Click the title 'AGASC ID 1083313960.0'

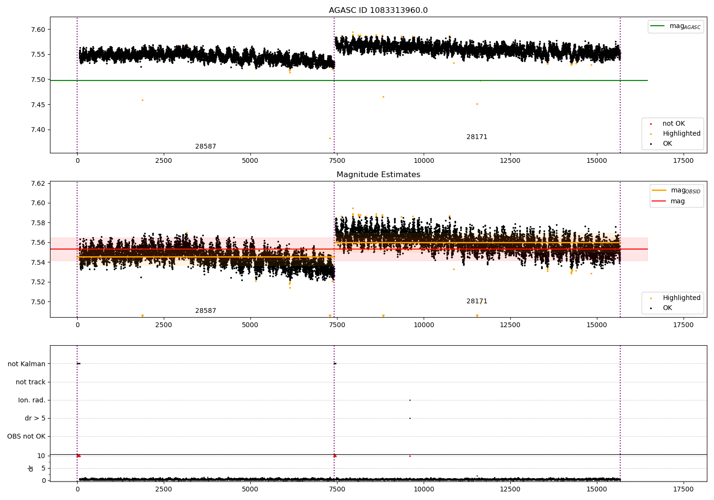[378, 10]
